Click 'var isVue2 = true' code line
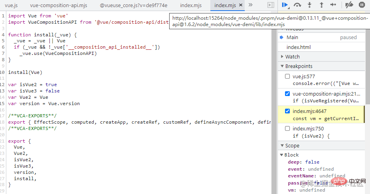Viewport: 370px width, 194px height. pos(32,85)
